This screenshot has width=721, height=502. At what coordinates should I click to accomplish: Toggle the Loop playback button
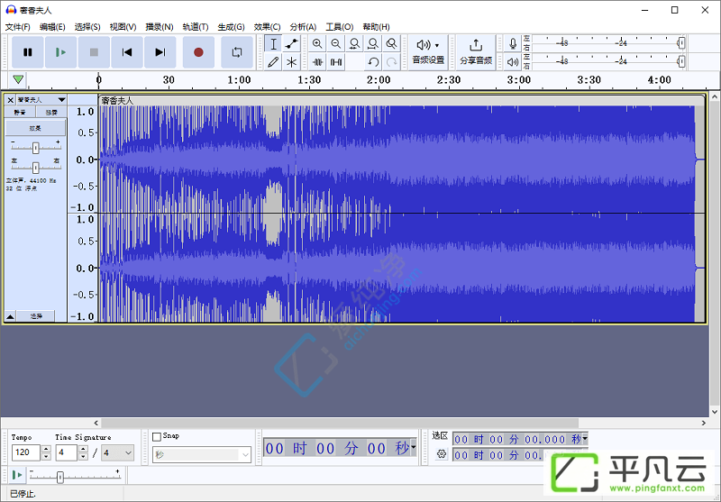237,52
